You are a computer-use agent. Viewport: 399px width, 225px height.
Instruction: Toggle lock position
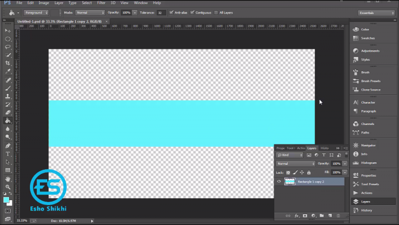302,173
